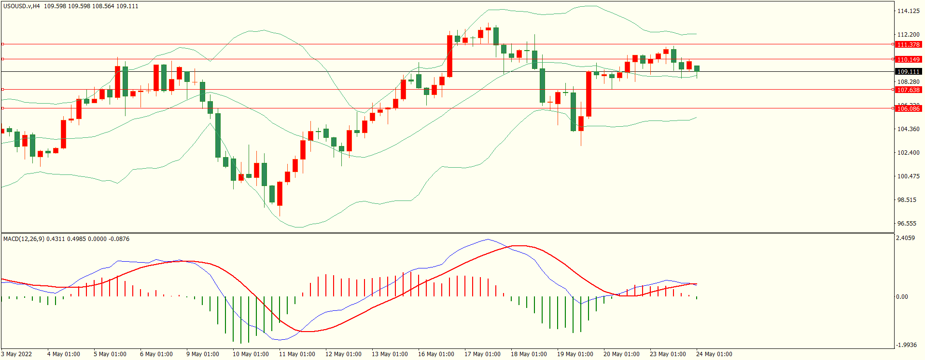Click the USOUSD.v,H4 chart title text
This screenshot has height=360, width=925.
click(22, 6)
